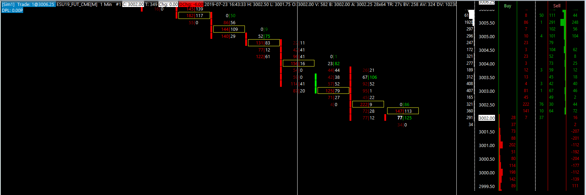Click the Sell column header

(557, 6)
